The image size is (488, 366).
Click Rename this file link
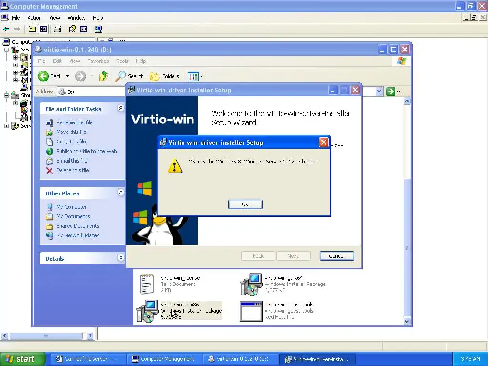74,122
